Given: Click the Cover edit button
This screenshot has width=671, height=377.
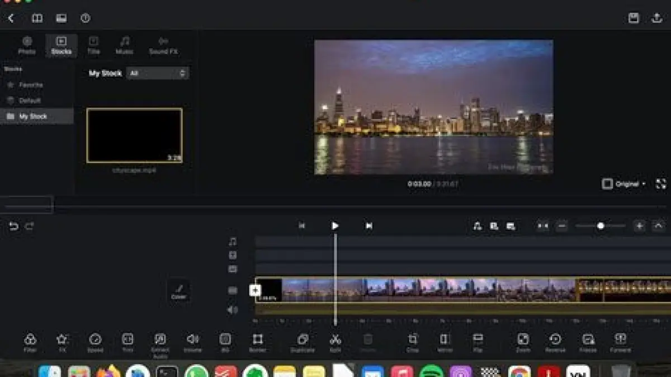Looking at the screenshot, I should pos(178,291).
